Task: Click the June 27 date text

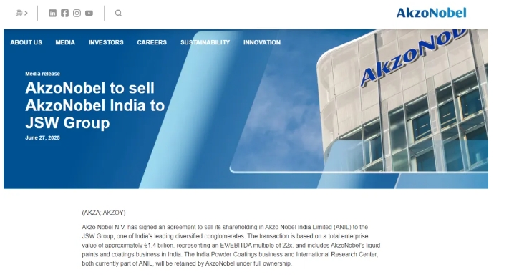Action: pyautogui.click(x=42, y=137)
